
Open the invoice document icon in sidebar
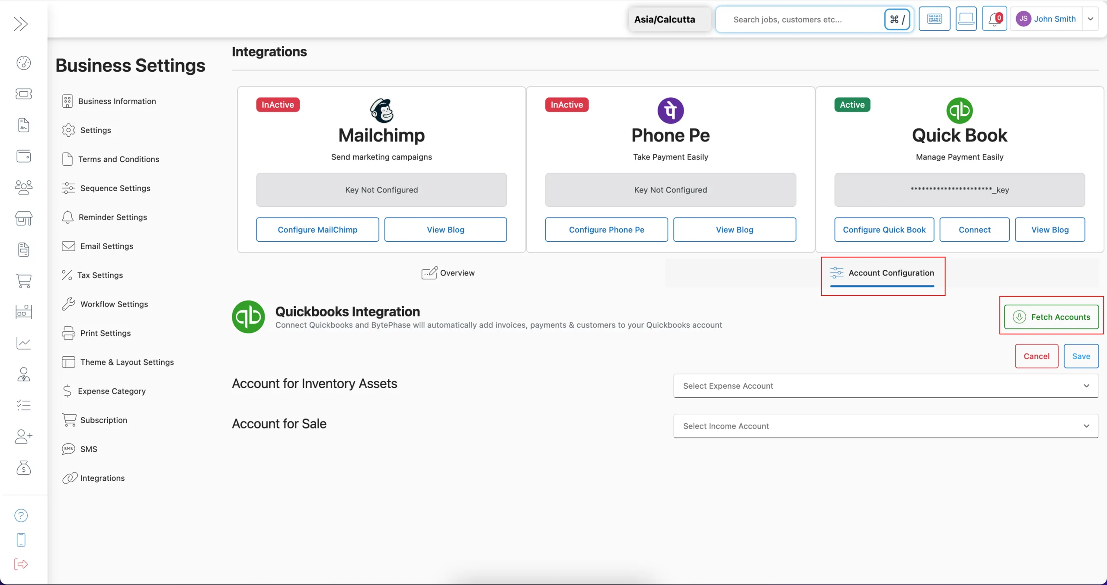click(24, 249)
